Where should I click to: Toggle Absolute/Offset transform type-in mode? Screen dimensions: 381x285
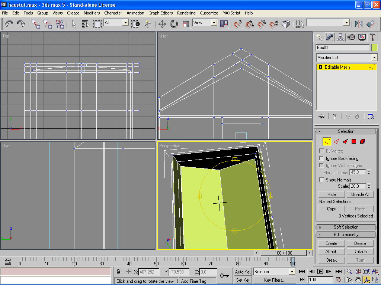pos(128,272)
